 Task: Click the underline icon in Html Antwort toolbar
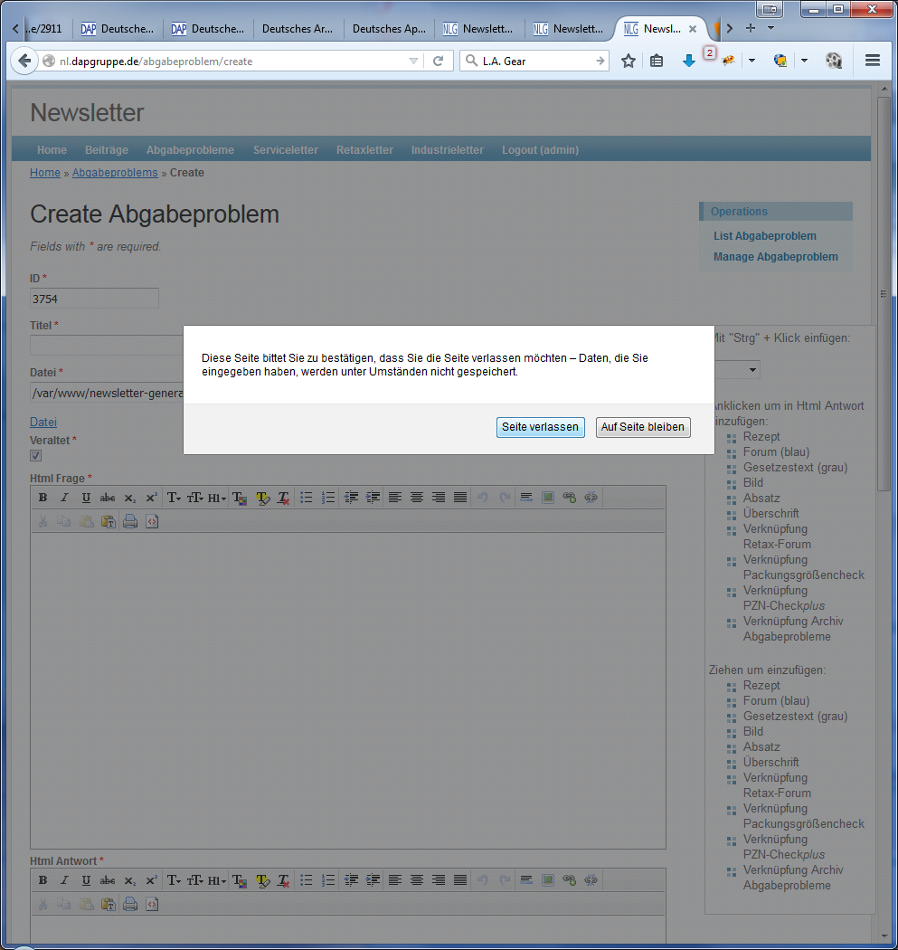click(86, 879)
